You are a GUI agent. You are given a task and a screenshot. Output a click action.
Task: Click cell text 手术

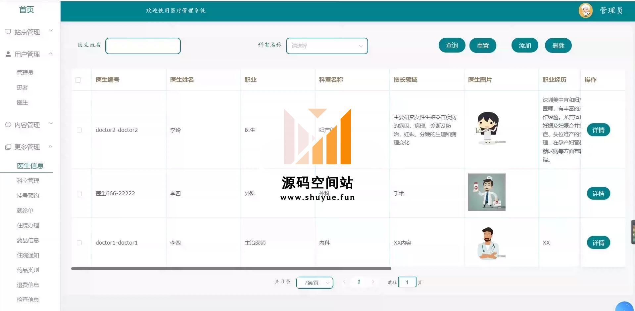[399, 194]
